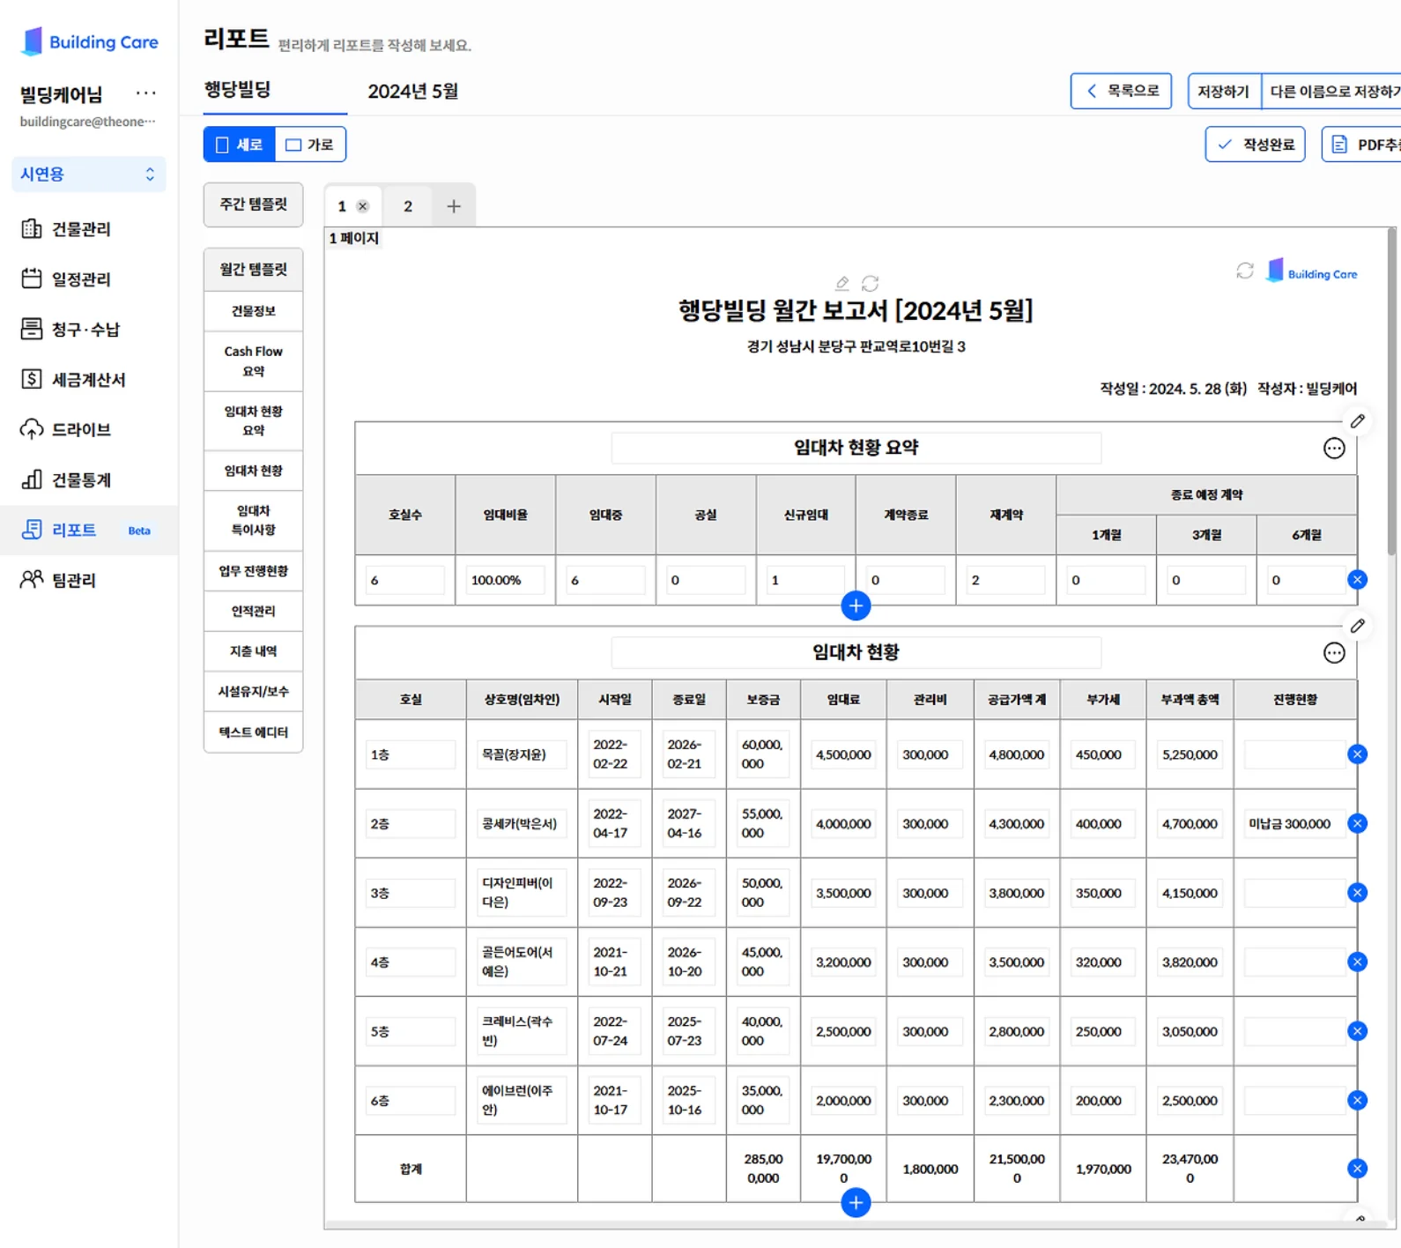
Task: Open the three-dot menu beside 빌딩케어님
Action: [x=146, y=93]
